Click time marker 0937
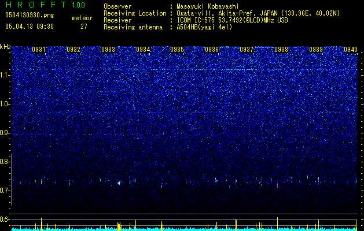Screen dimensions: 364x231 tap(247, 49)
